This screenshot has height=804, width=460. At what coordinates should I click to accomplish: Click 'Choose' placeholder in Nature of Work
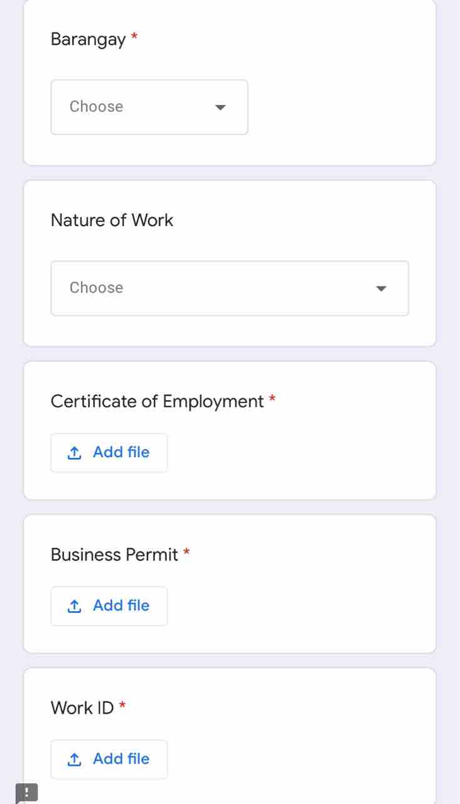pos(97,288)
